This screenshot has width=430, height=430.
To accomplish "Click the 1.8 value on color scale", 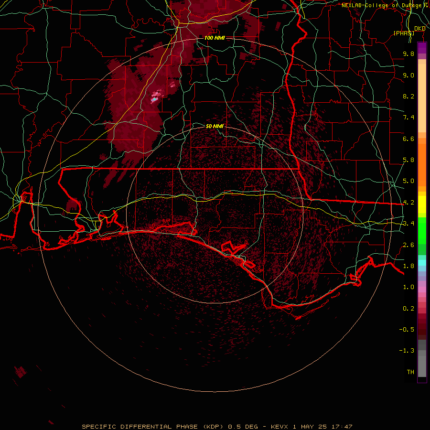I will [x=408, y=266].
